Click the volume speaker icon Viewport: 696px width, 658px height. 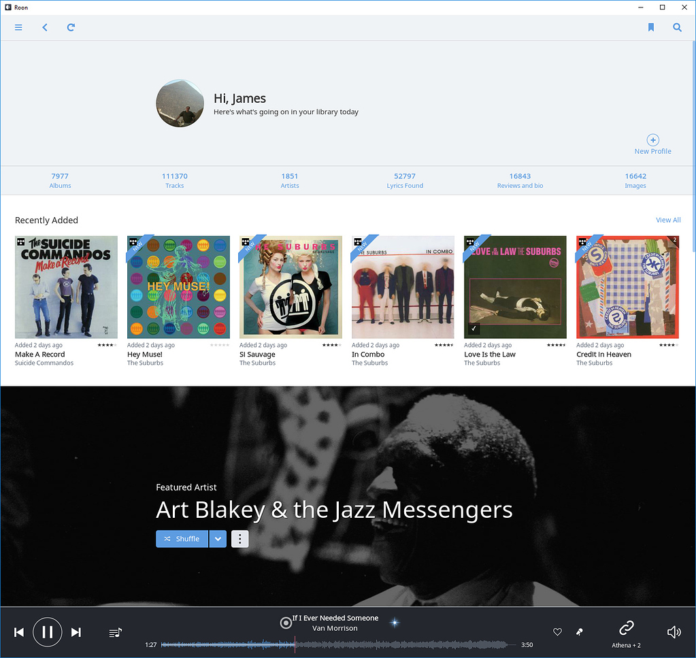pyautogui.click(x=674, y=632)
